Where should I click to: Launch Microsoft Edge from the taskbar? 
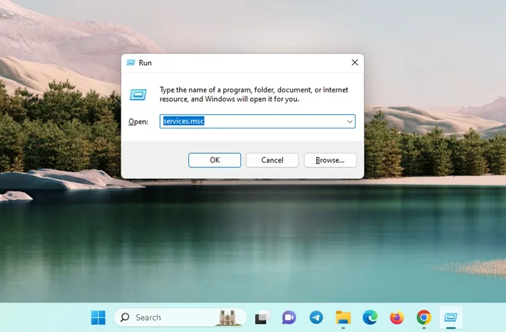tap(370, 317)
